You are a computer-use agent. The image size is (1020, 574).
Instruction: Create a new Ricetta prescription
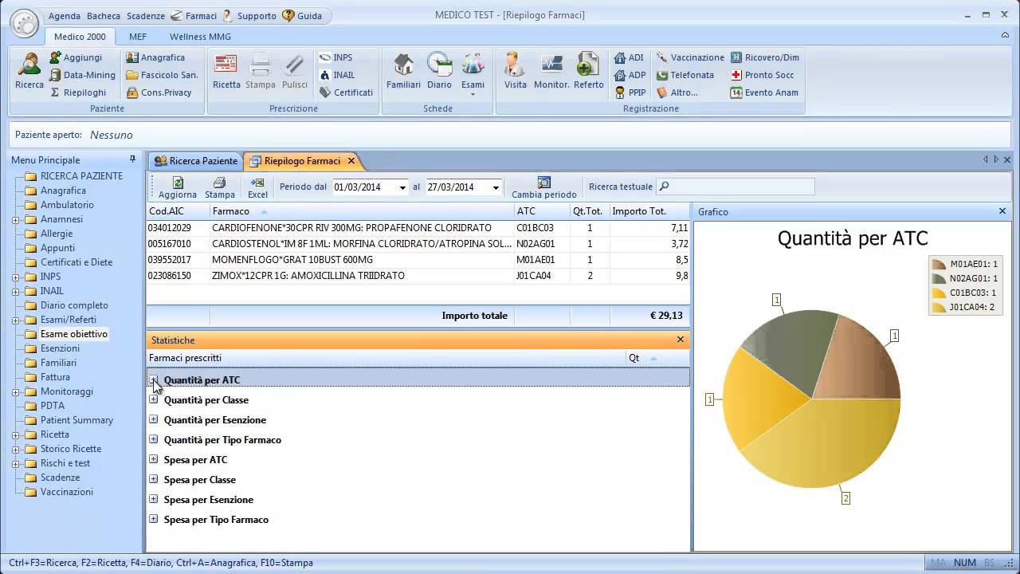click(226, 72)
